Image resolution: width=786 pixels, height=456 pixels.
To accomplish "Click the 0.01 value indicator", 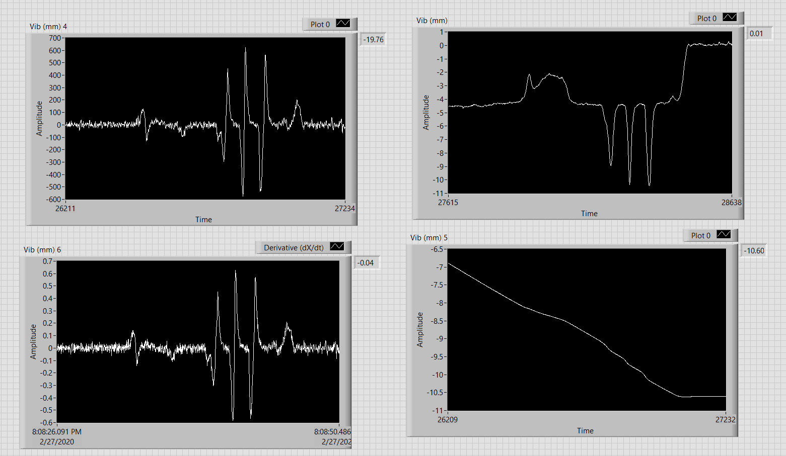I will [x=759, y=33].
